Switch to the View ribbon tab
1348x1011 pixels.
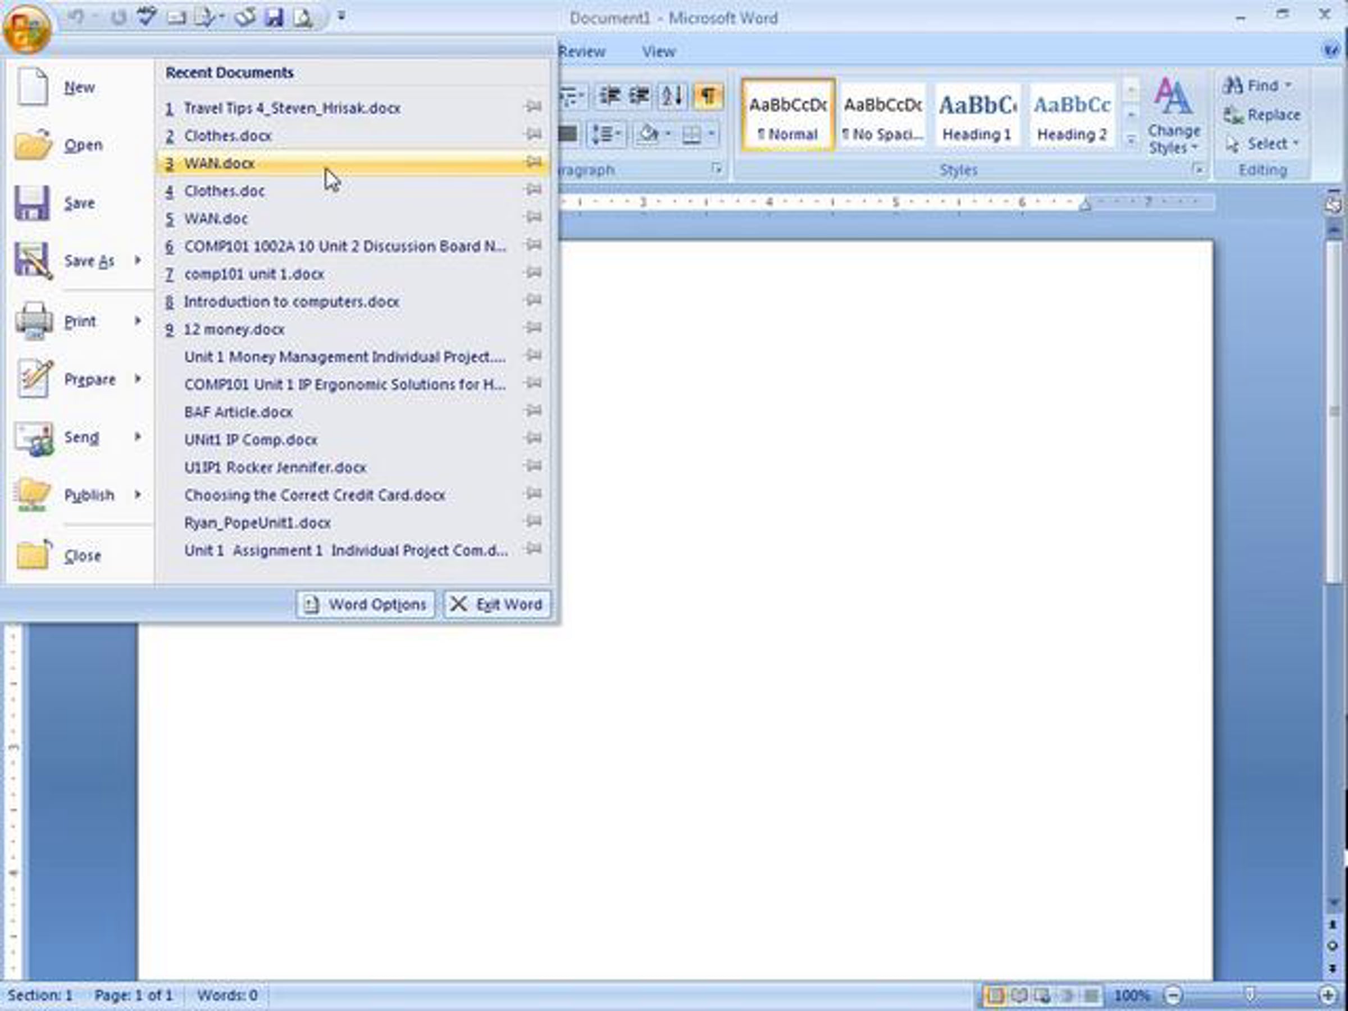(x=658, y=52)
